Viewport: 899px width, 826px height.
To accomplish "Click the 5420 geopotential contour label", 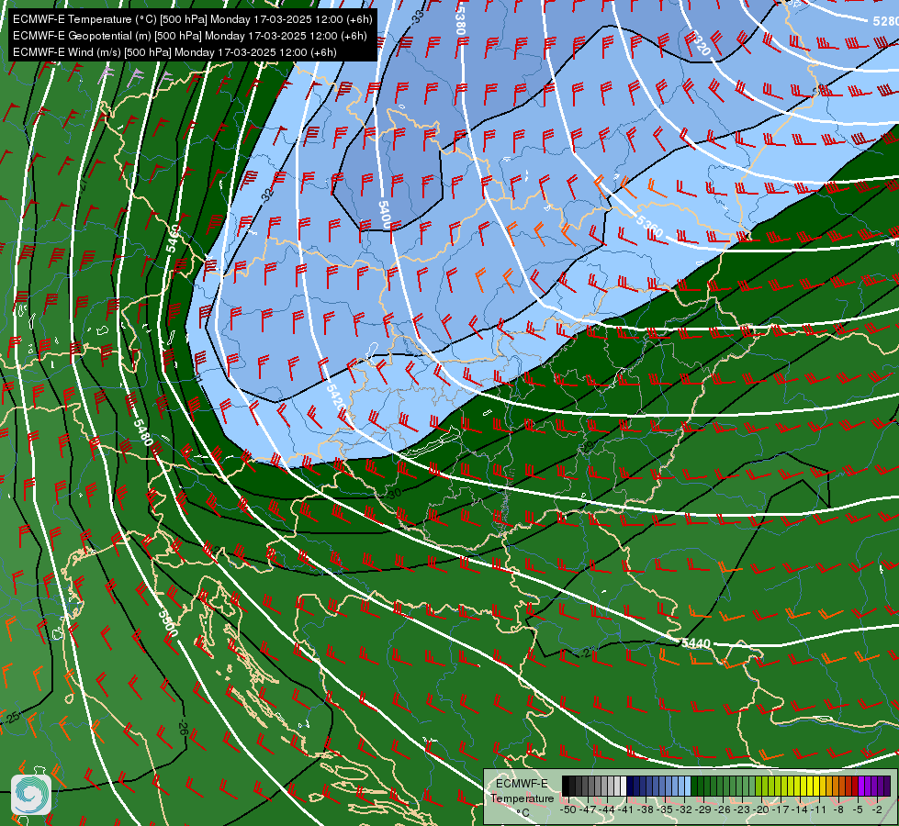I will [x=336, y=396].
